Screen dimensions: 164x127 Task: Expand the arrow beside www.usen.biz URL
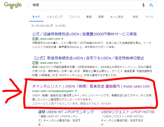pyautogui.click(x=61, y=63)
